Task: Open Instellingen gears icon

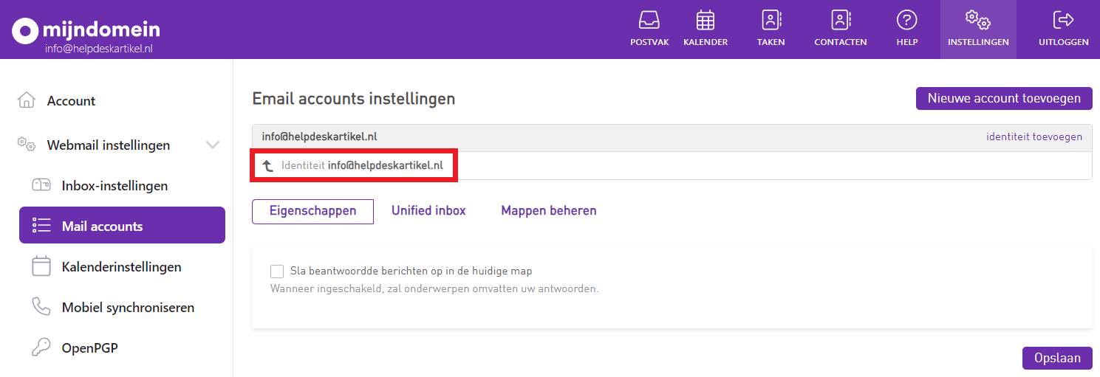Action: (978, 20)
